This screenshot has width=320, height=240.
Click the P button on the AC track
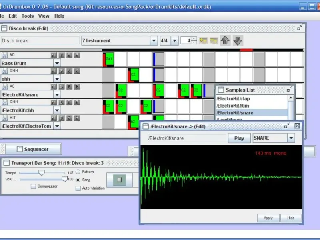[77, 86]
